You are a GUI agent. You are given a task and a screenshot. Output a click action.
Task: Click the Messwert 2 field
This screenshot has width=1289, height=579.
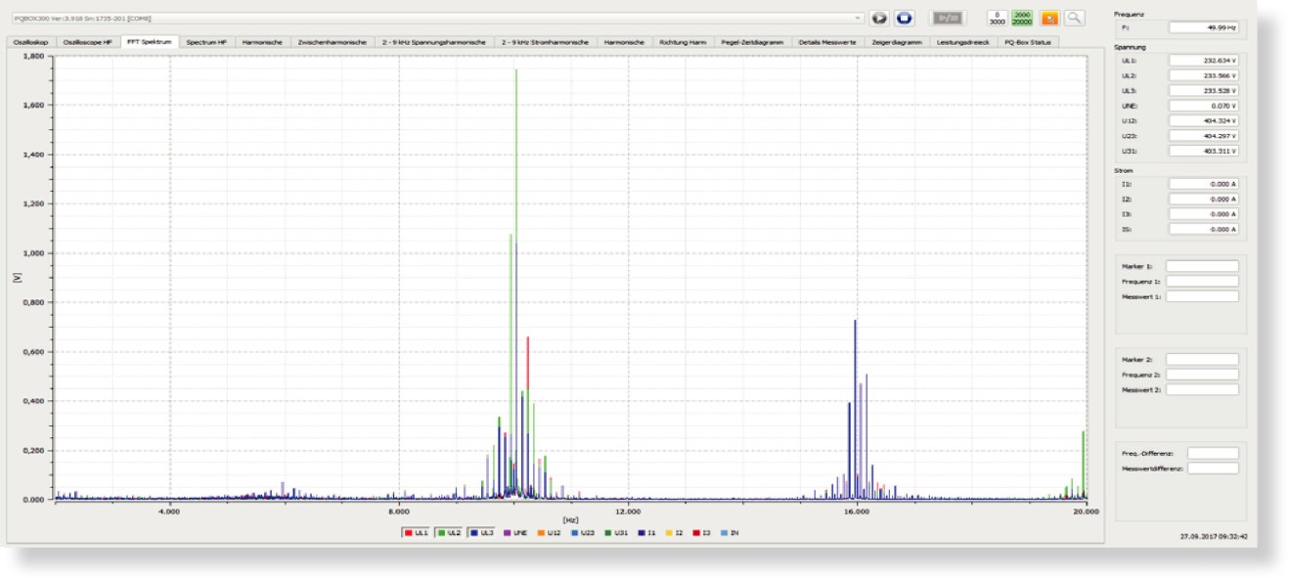click(1202, 389)
